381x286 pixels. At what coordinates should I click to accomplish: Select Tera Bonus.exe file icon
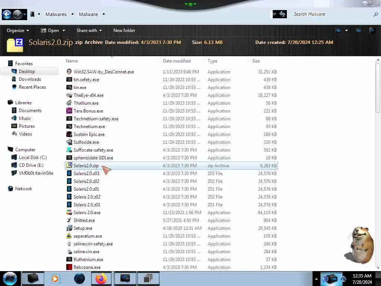(x=69, y=111)
